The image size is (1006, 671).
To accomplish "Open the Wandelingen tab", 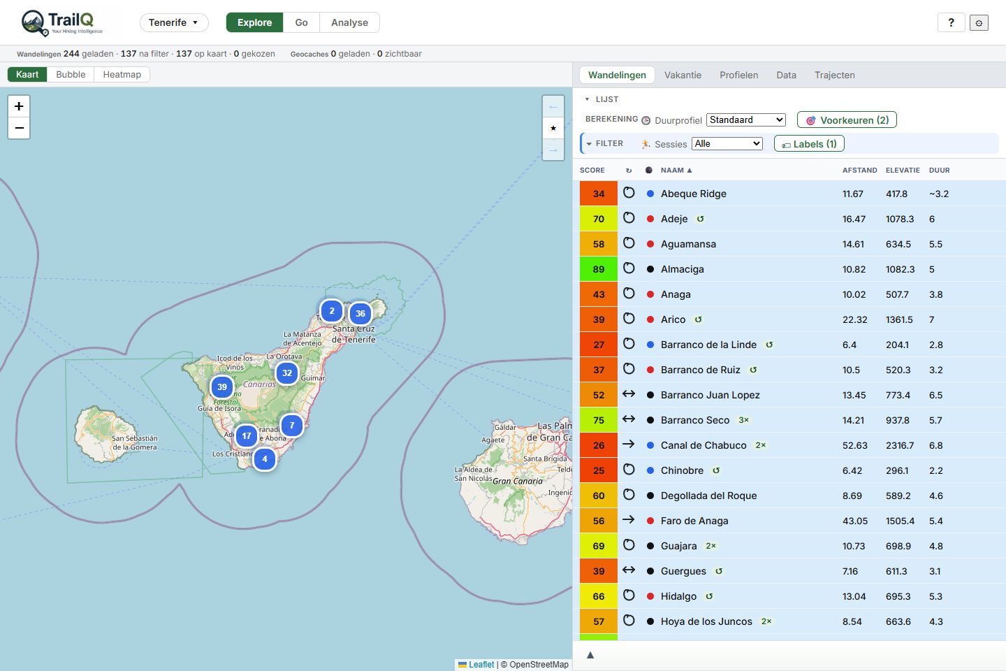I will pyautogui.click(x=617, y=75).
